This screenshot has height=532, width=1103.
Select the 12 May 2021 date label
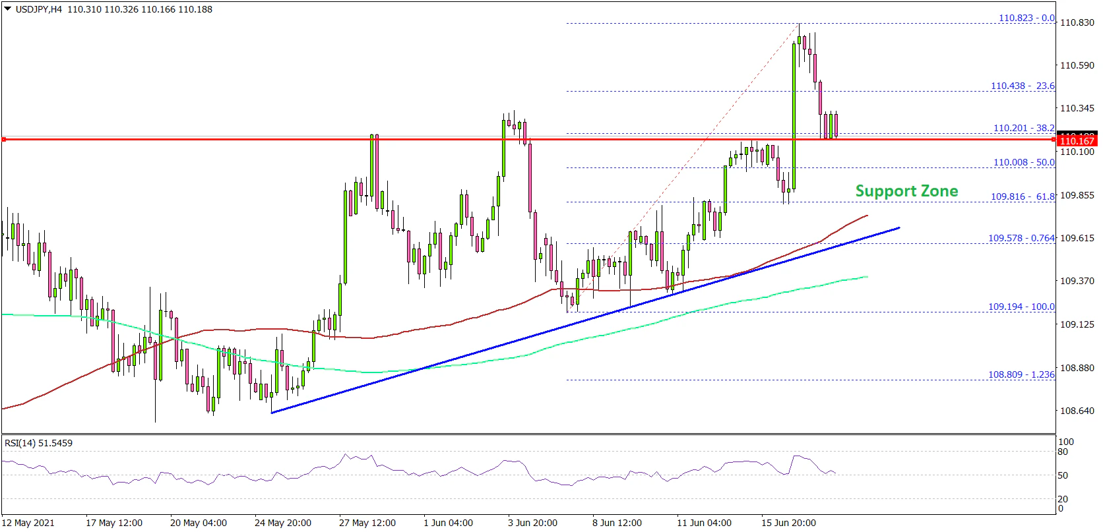tap(28, 523)
